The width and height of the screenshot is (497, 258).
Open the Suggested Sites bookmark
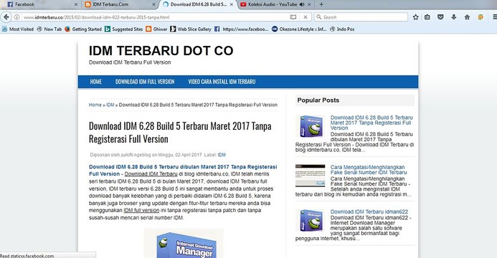click(124, 29)
